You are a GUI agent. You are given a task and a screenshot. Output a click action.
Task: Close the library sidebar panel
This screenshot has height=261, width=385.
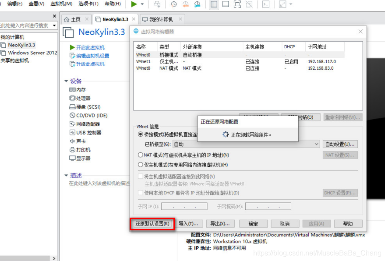click(x=54, y=16)
